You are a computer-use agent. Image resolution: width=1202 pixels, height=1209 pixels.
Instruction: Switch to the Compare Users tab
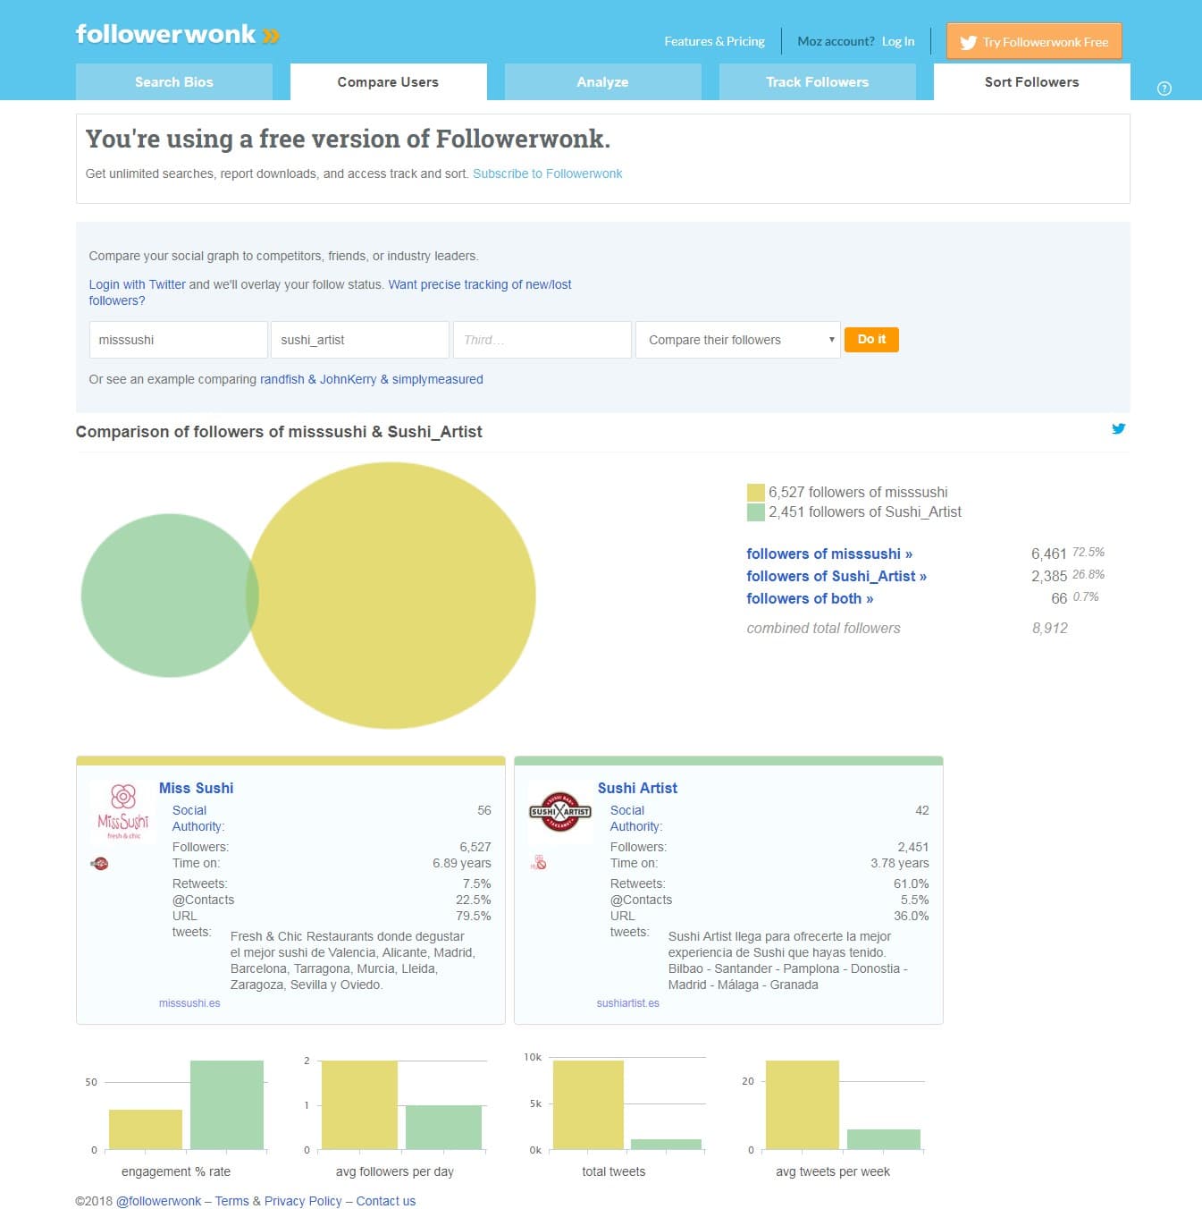click(388, 81)
